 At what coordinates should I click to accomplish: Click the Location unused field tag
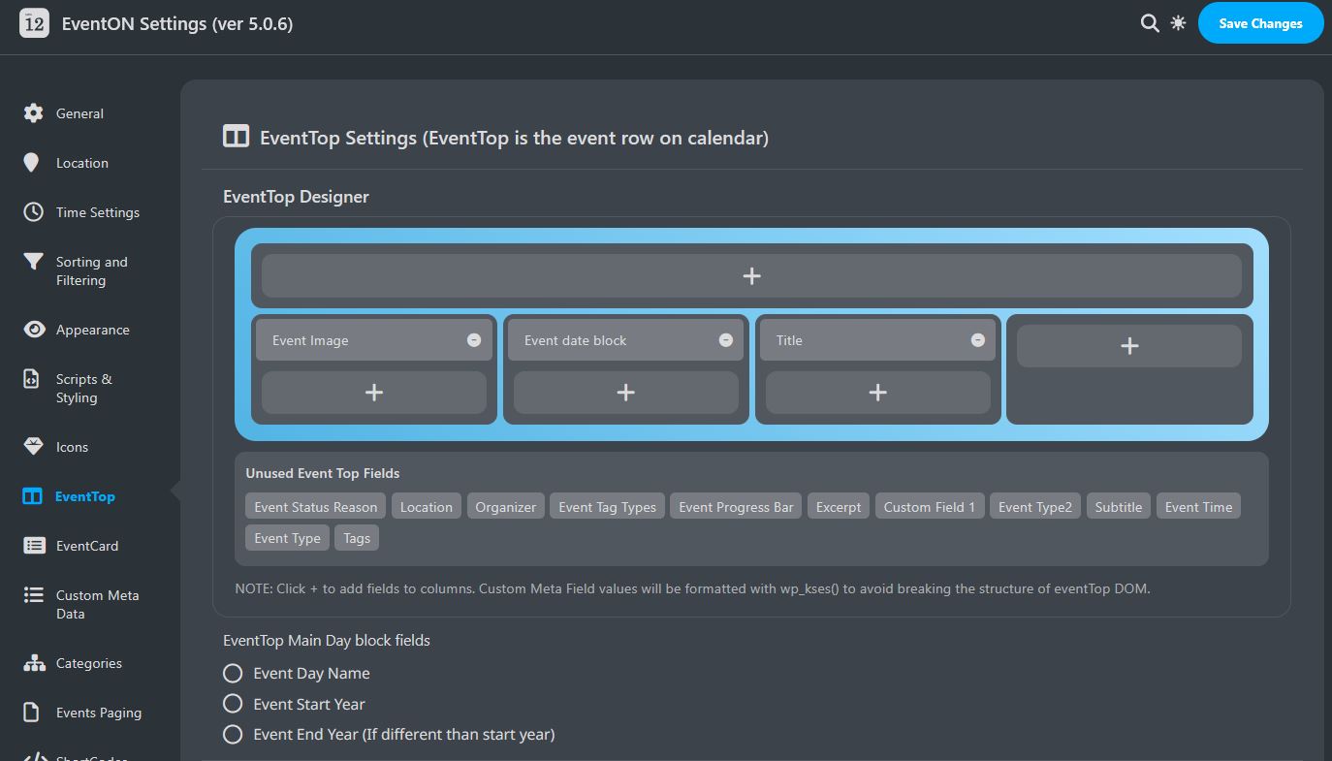point(426,507)
